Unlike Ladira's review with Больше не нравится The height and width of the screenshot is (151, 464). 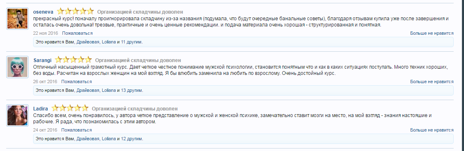pos(432,130)
